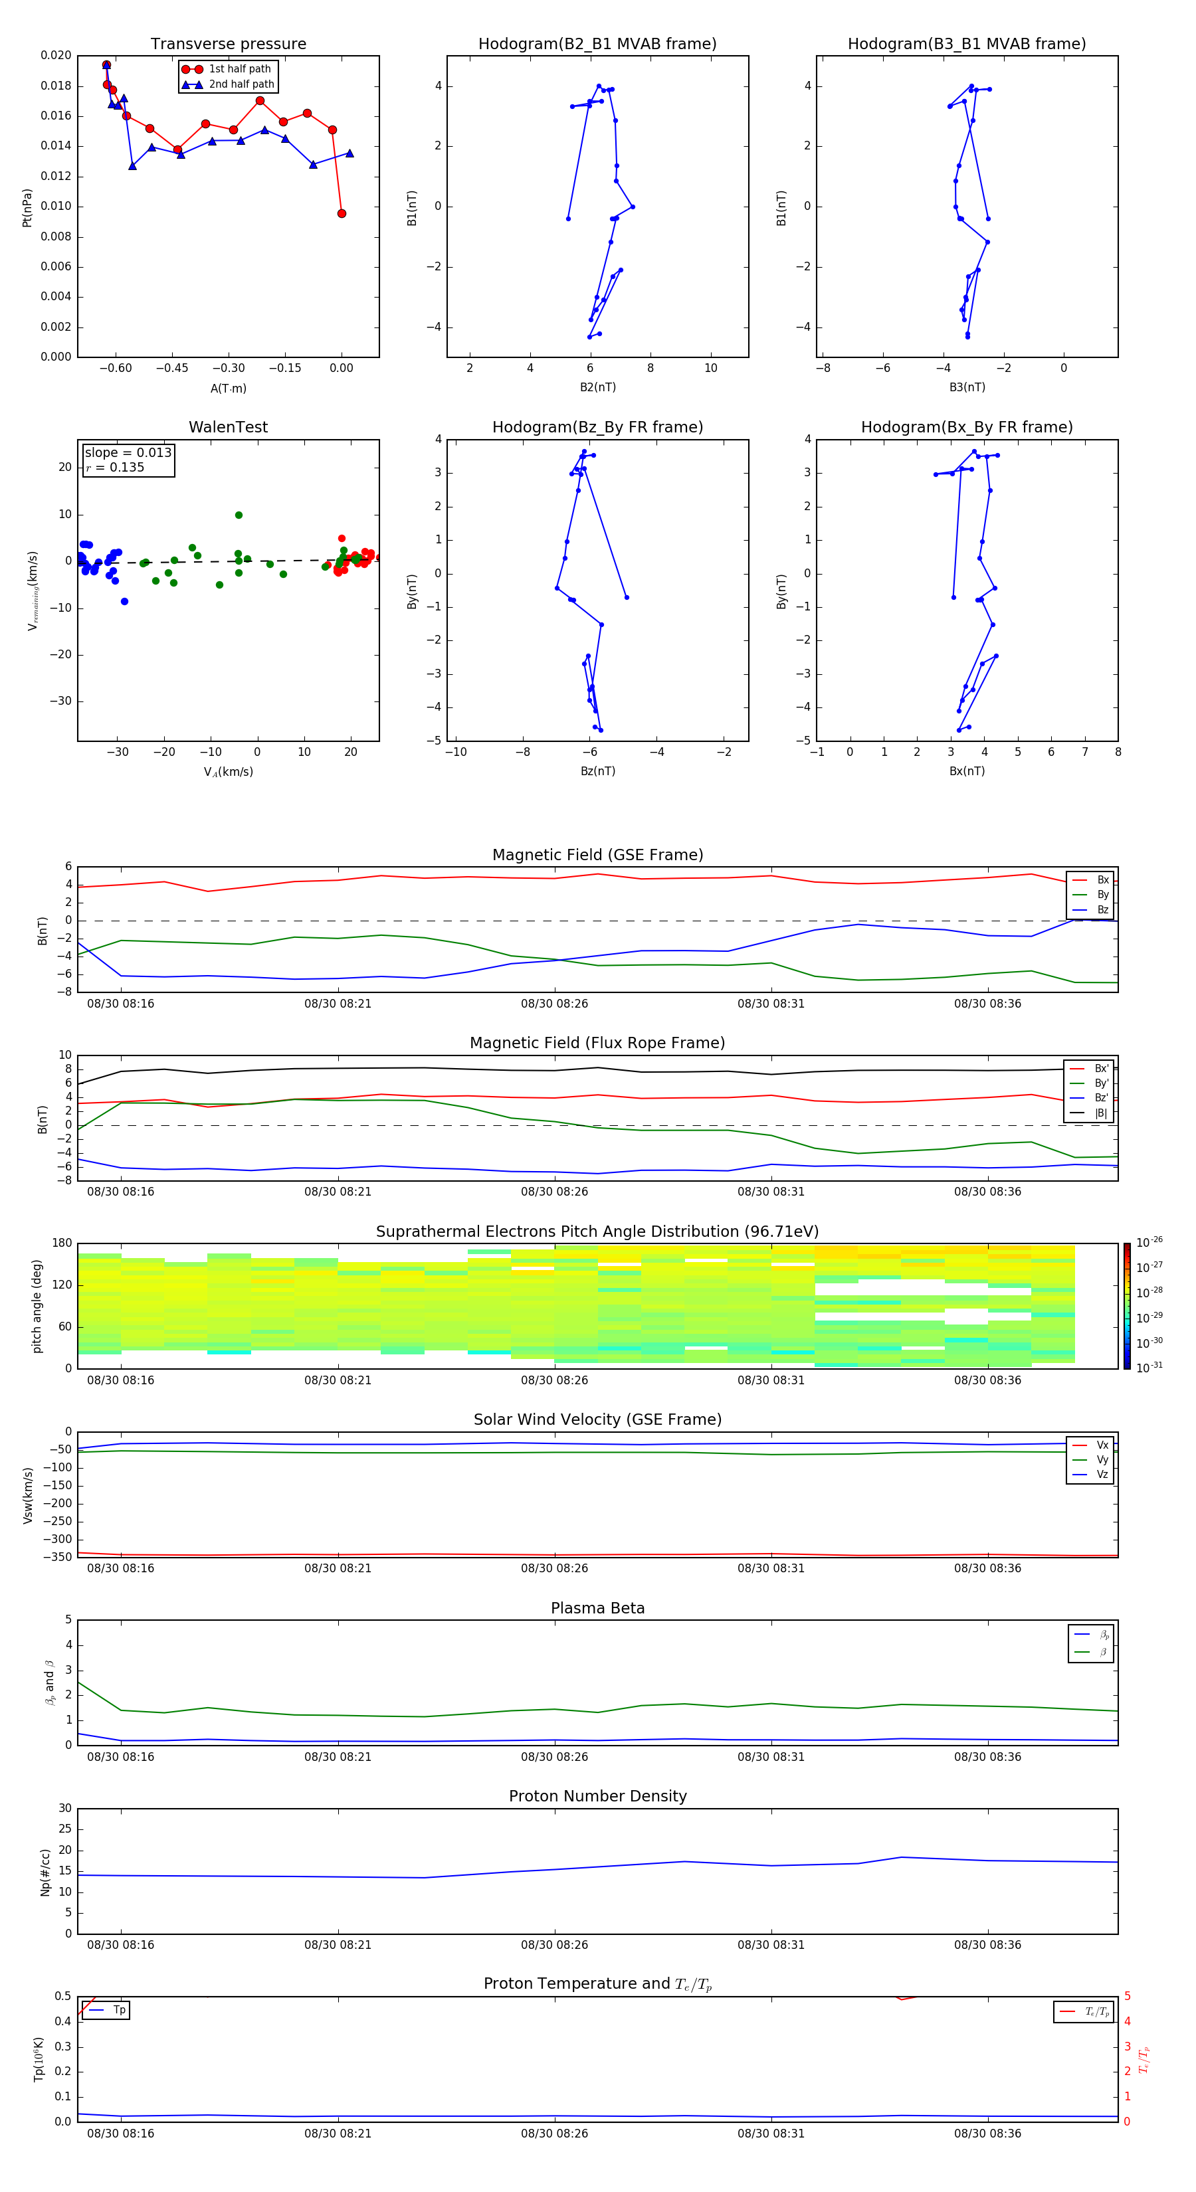
Task: Click the 'WalenTest' plot title
Action: (228, 427)
